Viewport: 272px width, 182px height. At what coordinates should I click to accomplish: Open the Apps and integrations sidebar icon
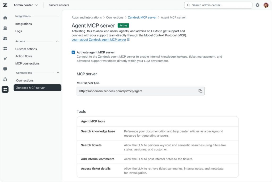pos(5,89)
